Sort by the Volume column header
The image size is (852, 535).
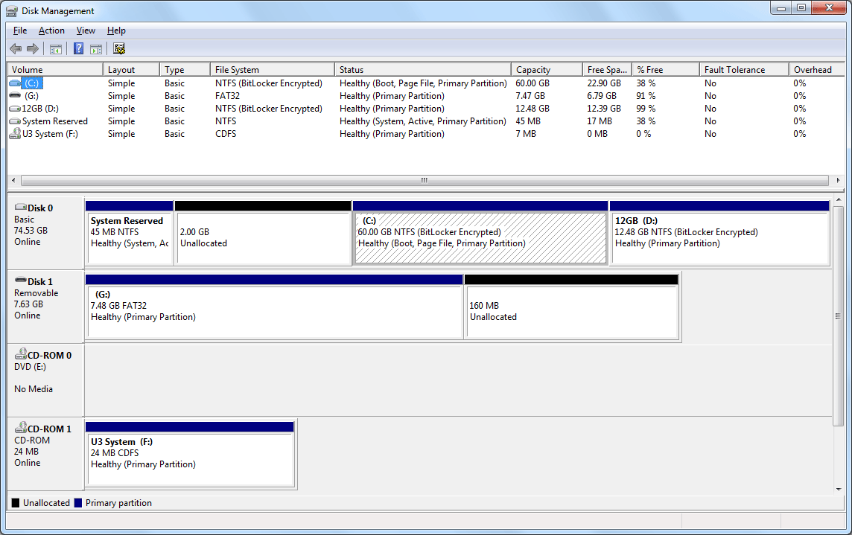pyautogui.click(x=55, y=69)
